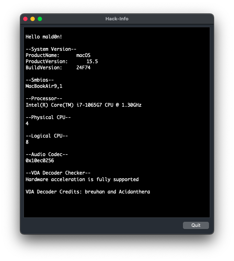
Task: Click the 'ProductName: macOS' line
Action: click(x=58, y=55)
